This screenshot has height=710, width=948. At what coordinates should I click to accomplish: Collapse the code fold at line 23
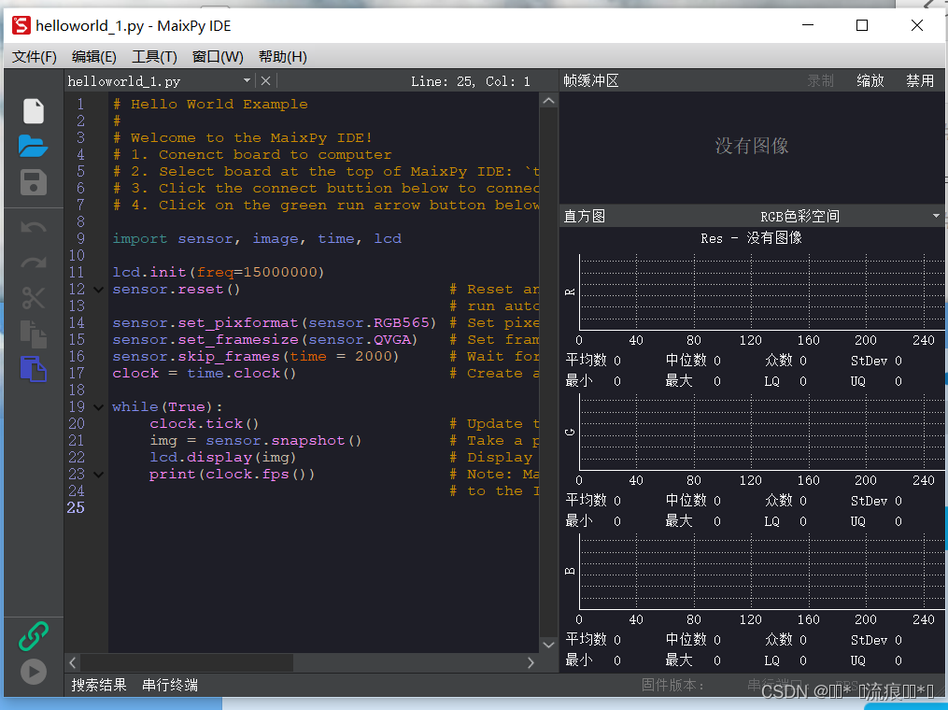click(98, 475)
